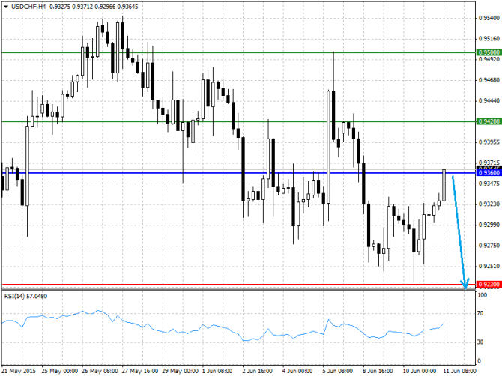Click the 0.94440 price axis value
This screenshot has width=502, height=376.
click(x=489, y=101)
